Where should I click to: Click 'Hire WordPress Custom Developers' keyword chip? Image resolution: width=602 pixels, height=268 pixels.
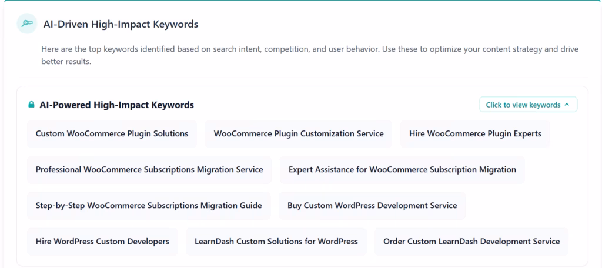click(x=102, y=242)
